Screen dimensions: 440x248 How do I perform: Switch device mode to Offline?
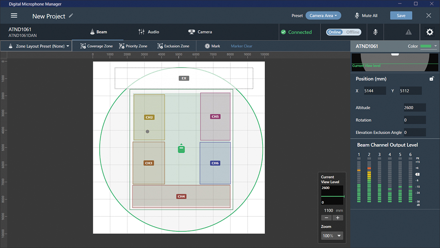(352, 32)
